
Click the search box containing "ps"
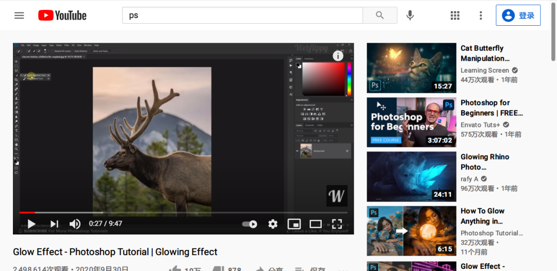(x=242, y=15)
